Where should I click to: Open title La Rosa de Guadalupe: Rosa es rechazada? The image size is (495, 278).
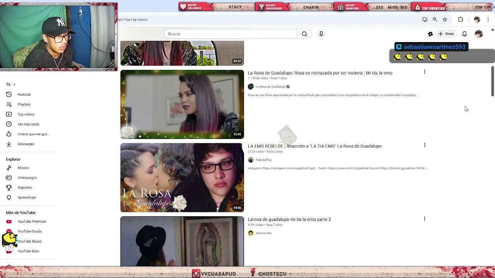[320, 73]
